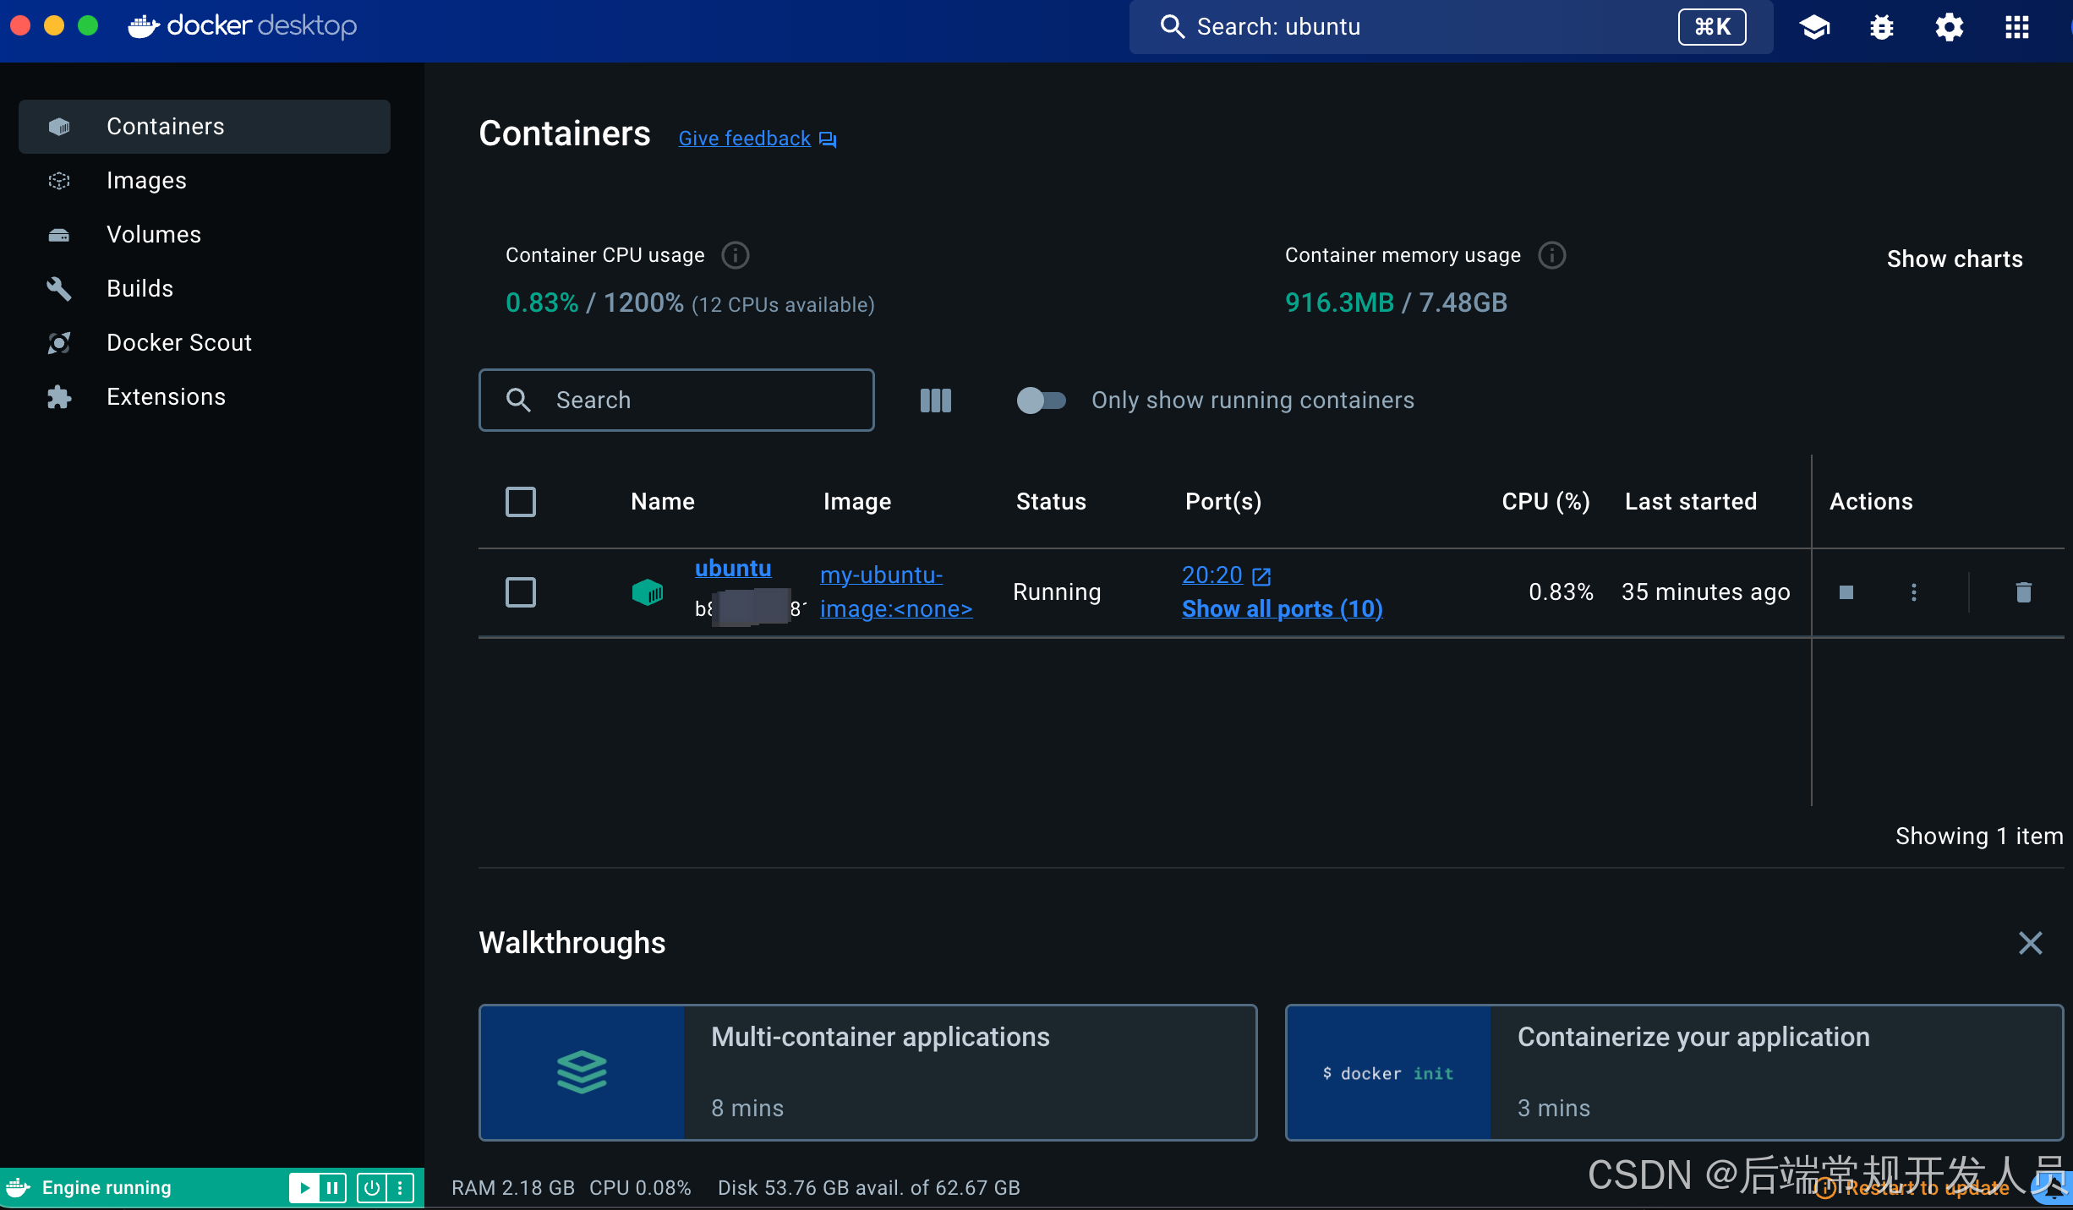Screen dimensions: 2073x1210
Task: Click the search magnifier icon in top bar
Action: [x=1172, y=27]
